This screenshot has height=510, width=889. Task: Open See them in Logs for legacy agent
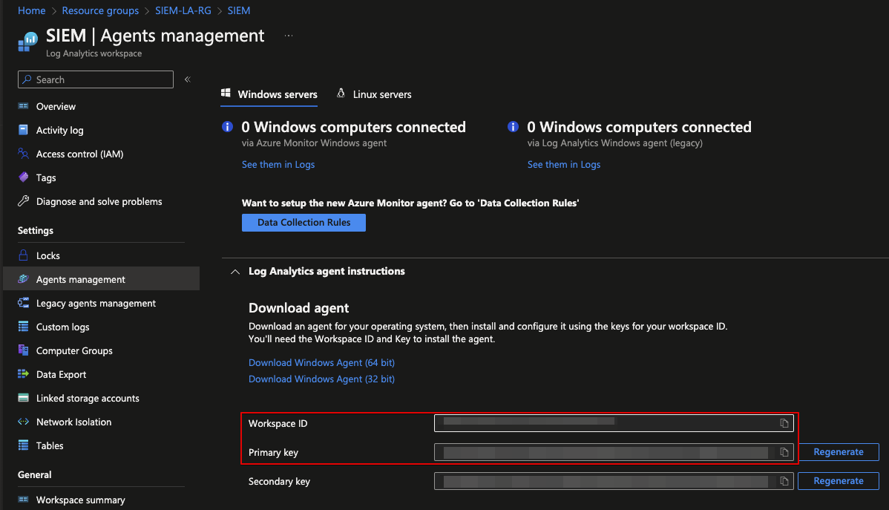[x=564, y=165]
